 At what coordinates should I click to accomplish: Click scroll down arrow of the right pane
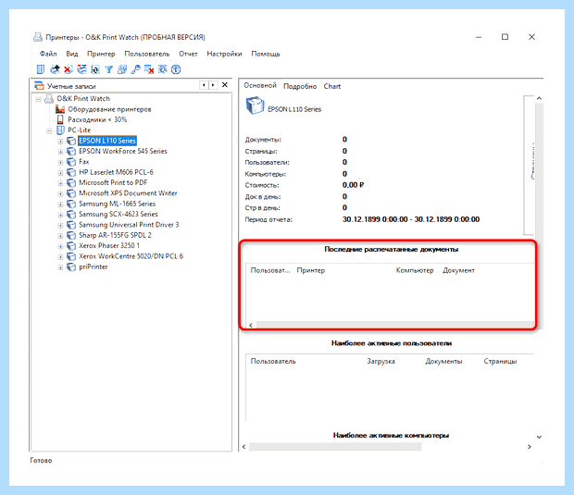point(539,437)
